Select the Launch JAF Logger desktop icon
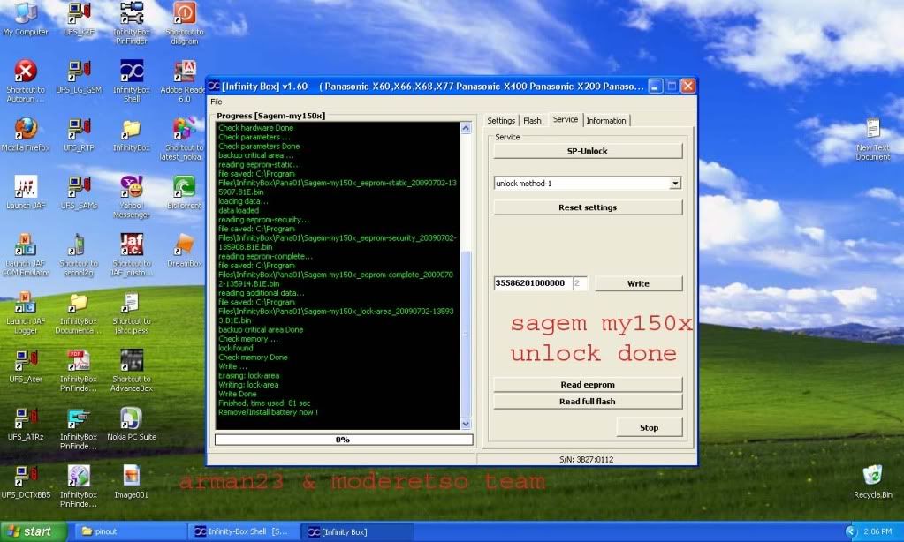Viewport: 904px width, 542px height. [26, 312]
